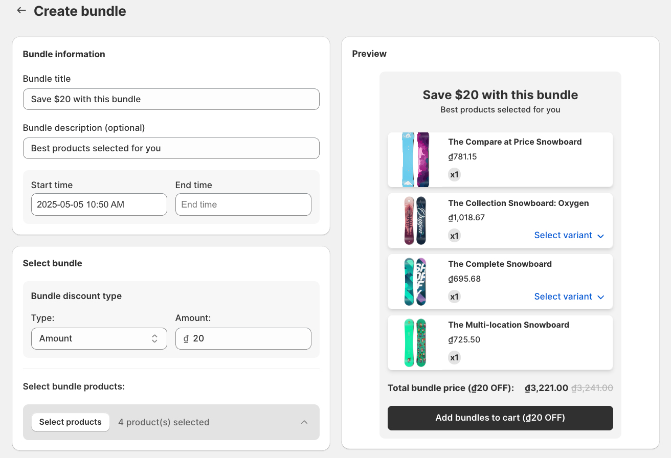The height and width of the screenshot is (458, 671).
Task: Click The Complete Snowboard title
Action: coord(500,264)
